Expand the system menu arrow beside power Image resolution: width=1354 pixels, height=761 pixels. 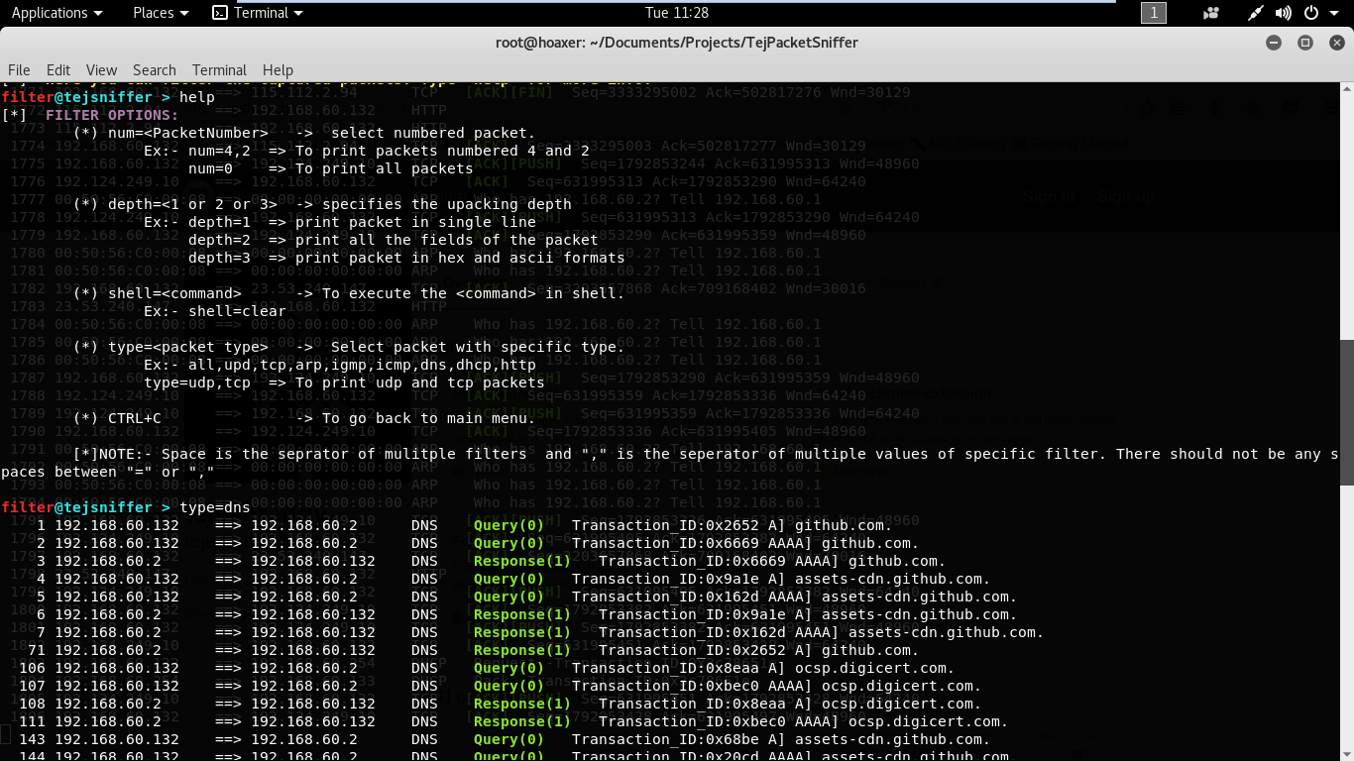coord(1334,13)
